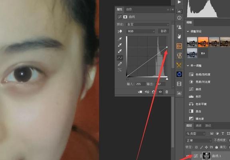Image resolution: width=230 pixels, height=160 pixels.
Task: Switch to the 通道 Channels tab
Action: coord(198,126)
